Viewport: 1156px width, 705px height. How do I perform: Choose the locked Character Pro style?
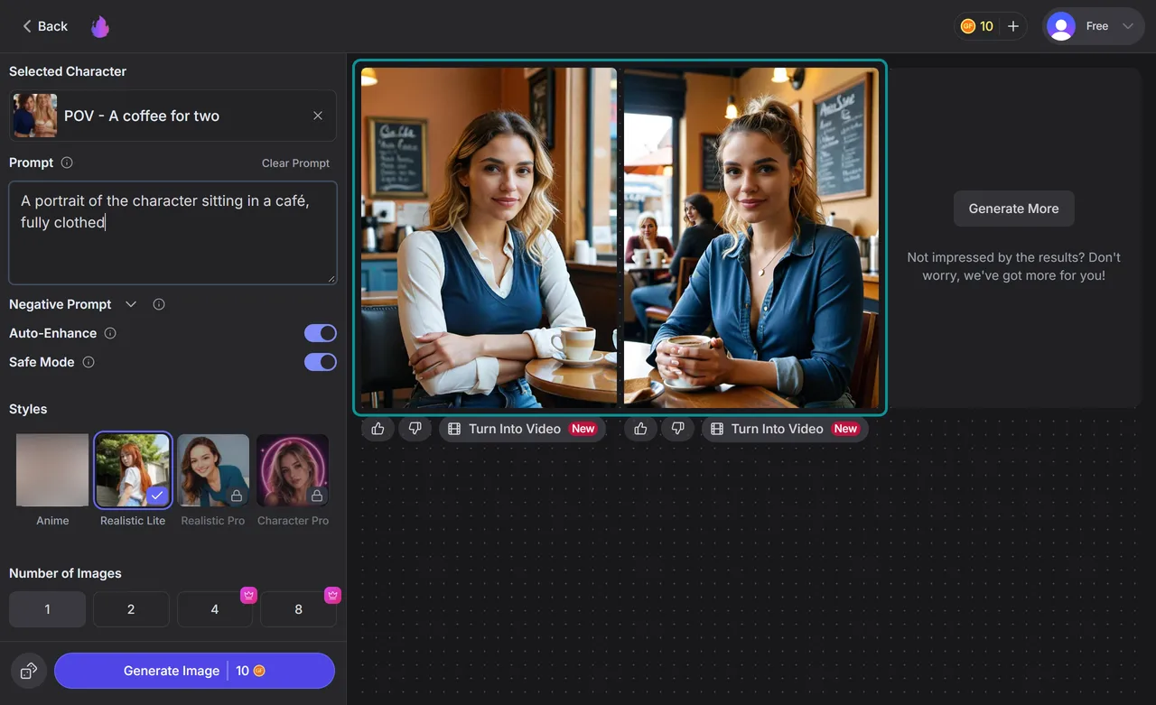click(293, 471)
